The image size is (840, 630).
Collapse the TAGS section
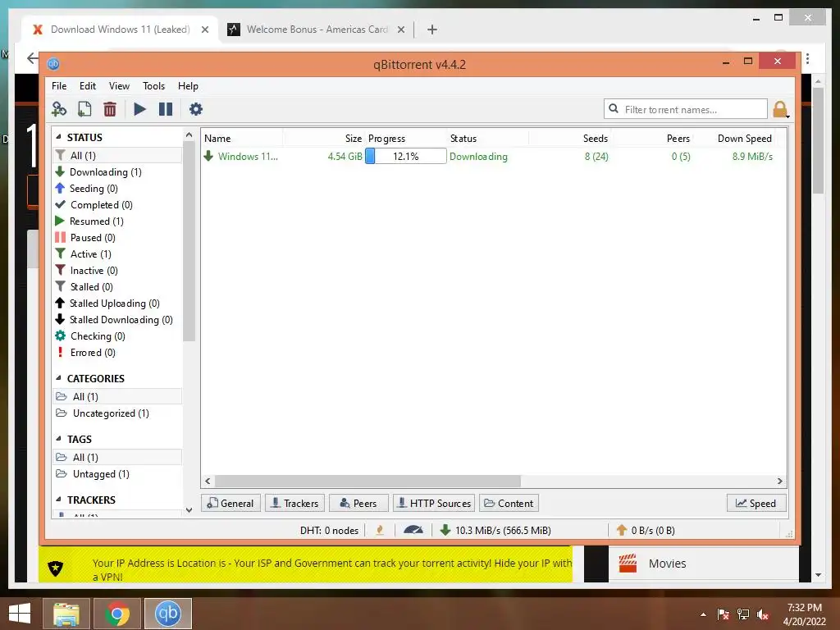[x=58, y=439]
